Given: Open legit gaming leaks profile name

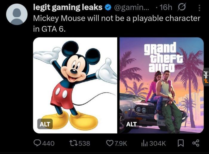Looking at the screenshot, I should [x=68, y=7].
